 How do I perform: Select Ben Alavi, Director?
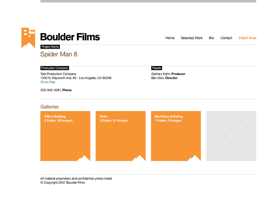coord(164,78)
